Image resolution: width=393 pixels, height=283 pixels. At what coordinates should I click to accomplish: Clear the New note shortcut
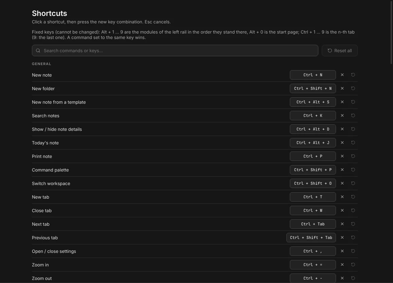[x=342, y=75]
